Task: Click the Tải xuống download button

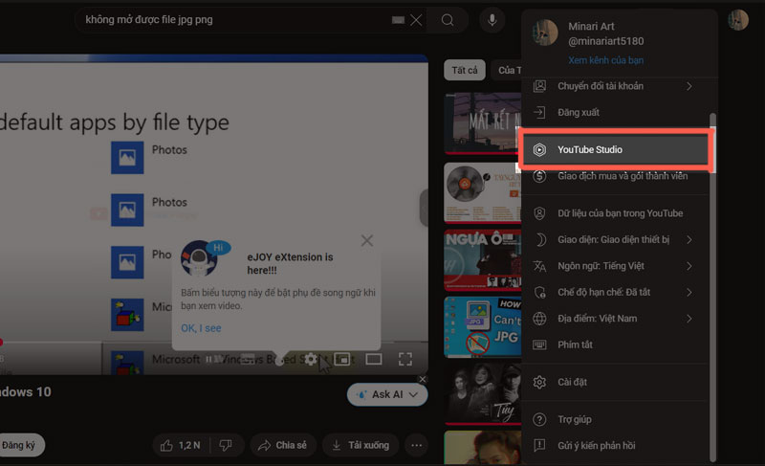Action: point(361,446)
